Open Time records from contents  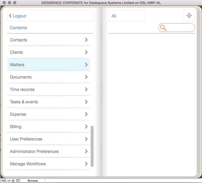[49, 89]
